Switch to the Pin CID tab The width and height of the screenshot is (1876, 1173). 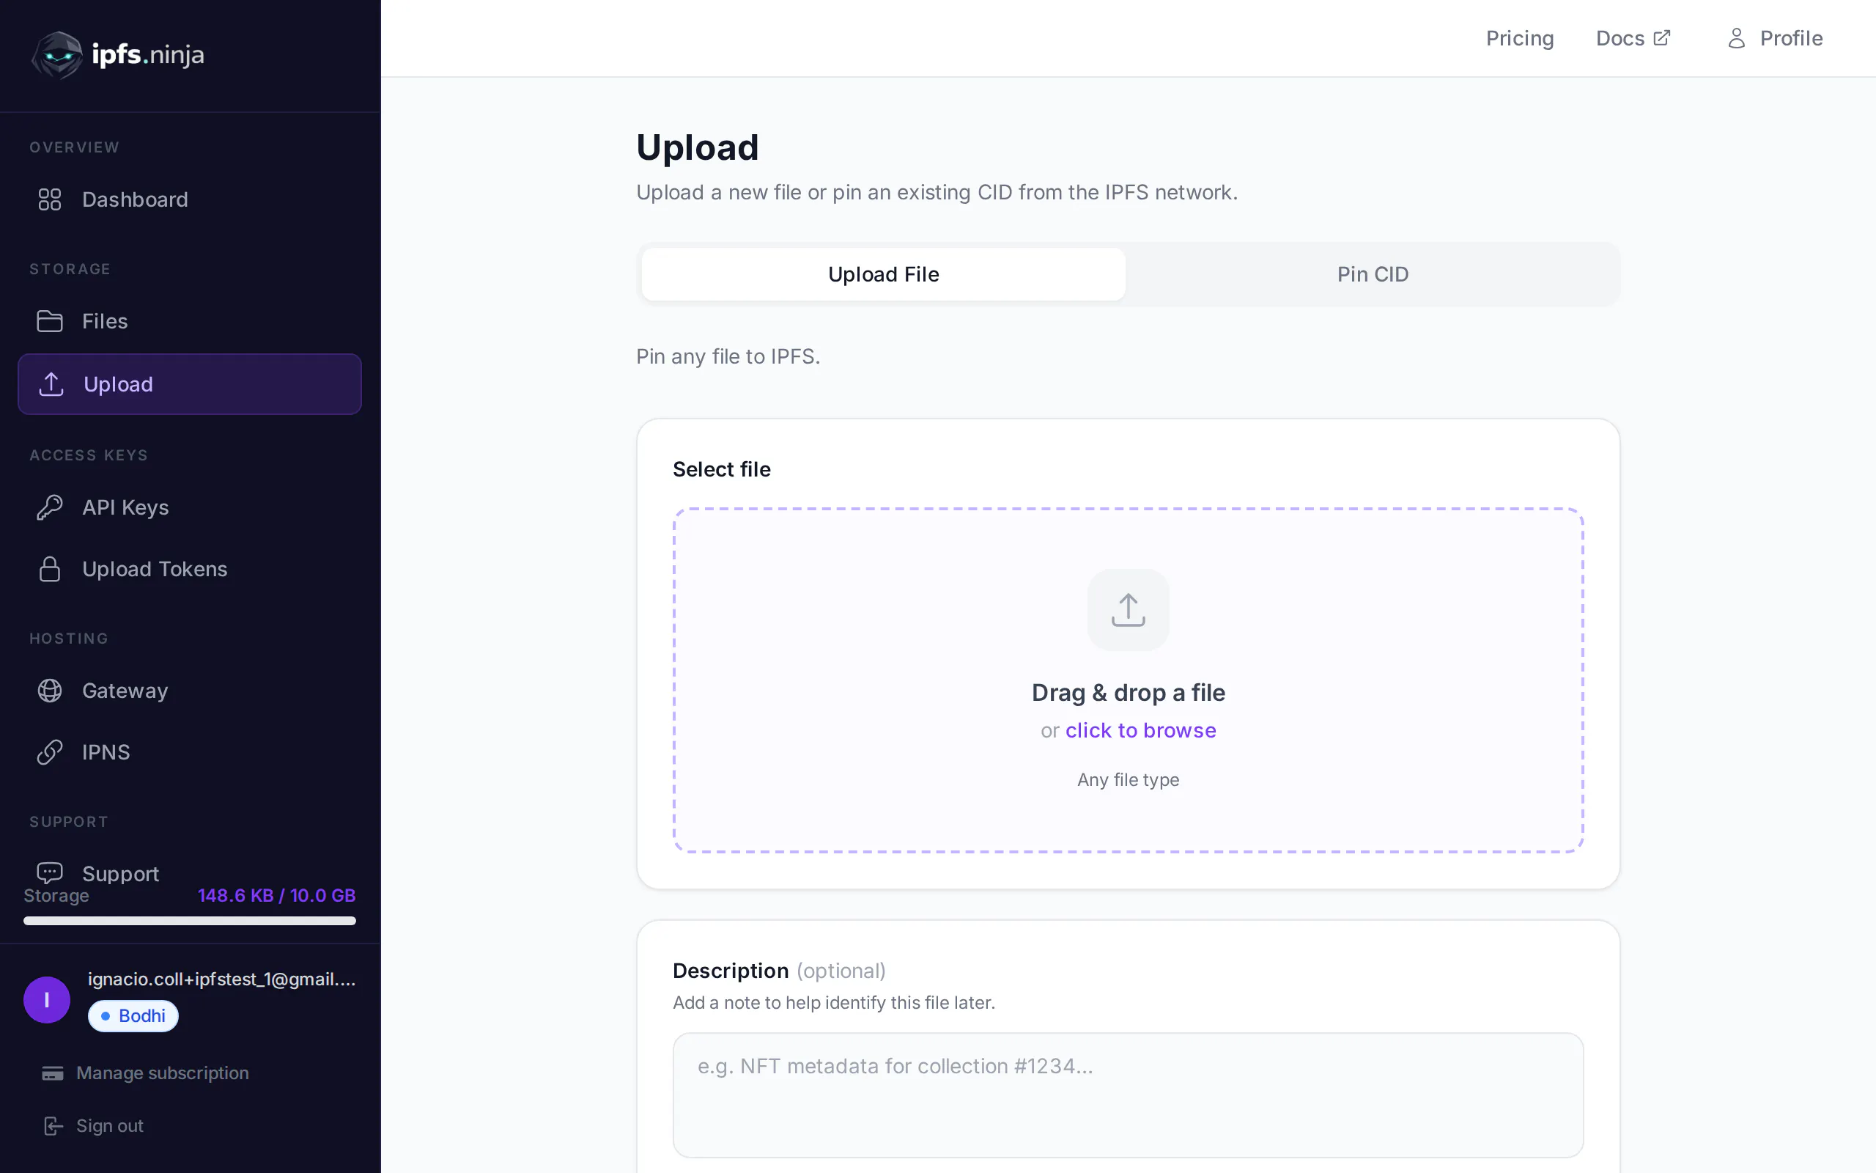(x=1372, y=274)
